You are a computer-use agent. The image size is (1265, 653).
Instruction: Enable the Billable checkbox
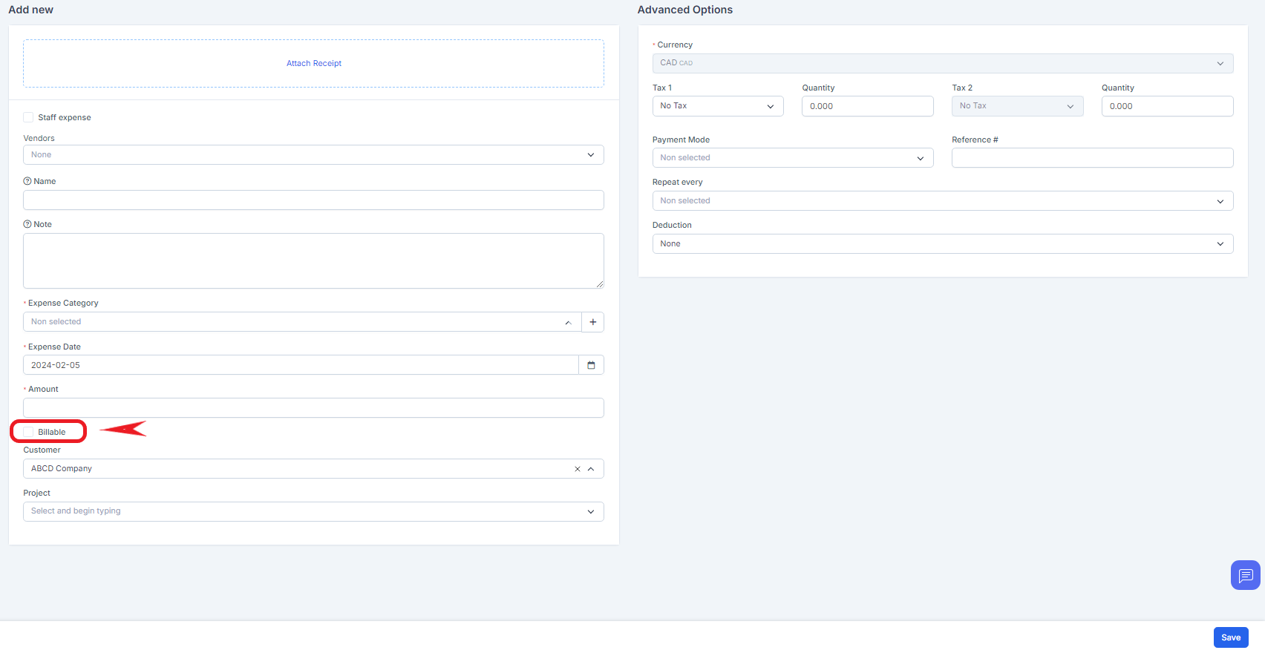28,432
